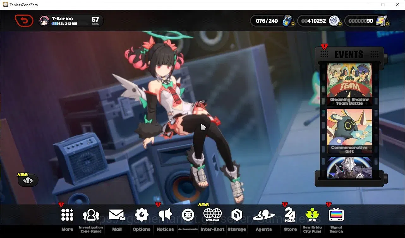The width and height of the screenshot is (405, 238).
Task: Click the NEW! character switch icon
Action: tap(28, 180)
